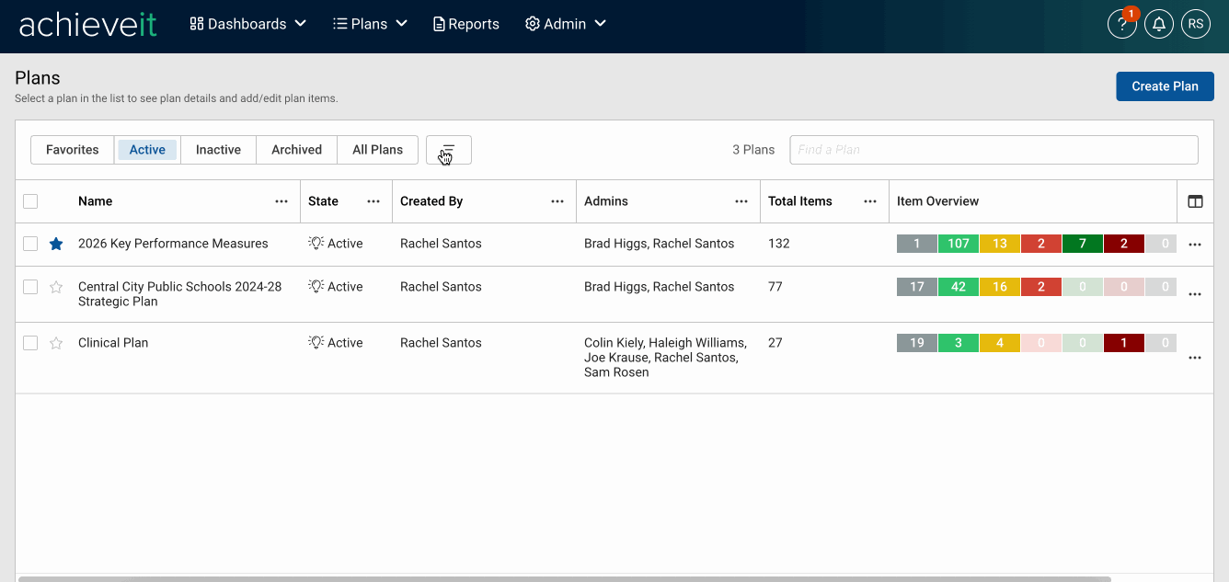Expand the Plans dropdown menu
The width and height of the screenshot is (1229, 582).
pos(371,24)
